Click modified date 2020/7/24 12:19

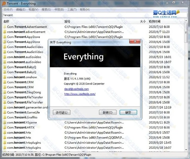tap(160, 107)
